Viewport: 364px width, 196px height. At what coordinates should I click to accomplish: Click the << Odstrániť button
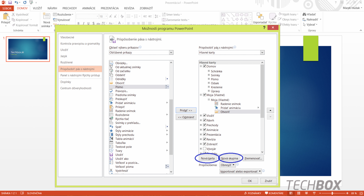[186, 117]
